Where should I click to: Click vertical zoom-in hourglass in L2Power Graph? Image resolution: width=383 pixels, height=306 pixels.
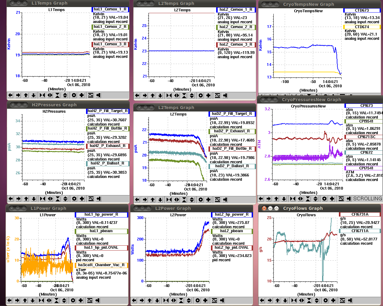(181, 300)
